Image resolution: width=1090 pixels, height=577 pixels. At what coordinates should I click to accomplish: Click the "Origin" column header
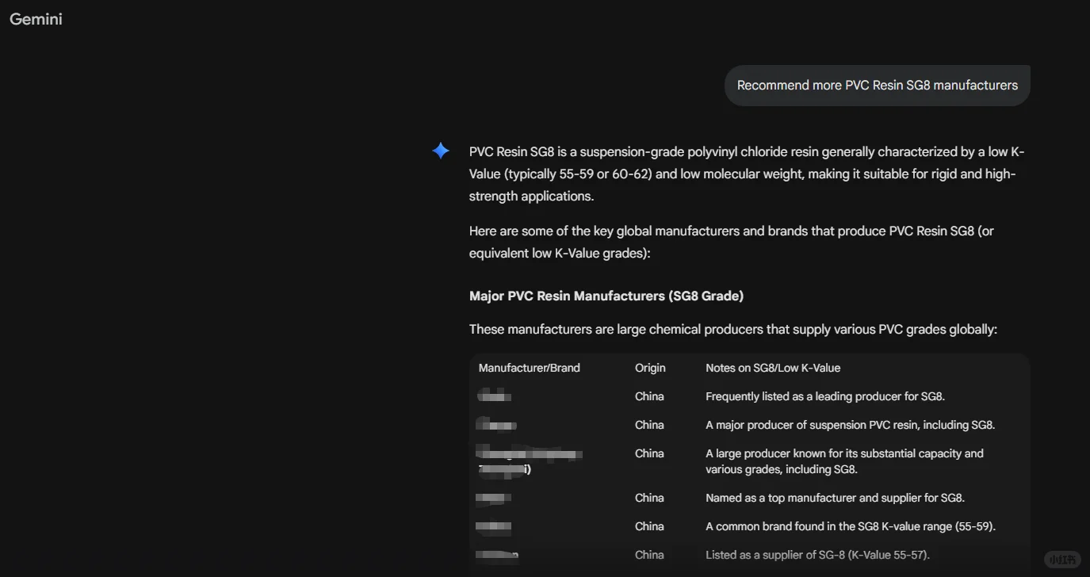tap(650, 368)
